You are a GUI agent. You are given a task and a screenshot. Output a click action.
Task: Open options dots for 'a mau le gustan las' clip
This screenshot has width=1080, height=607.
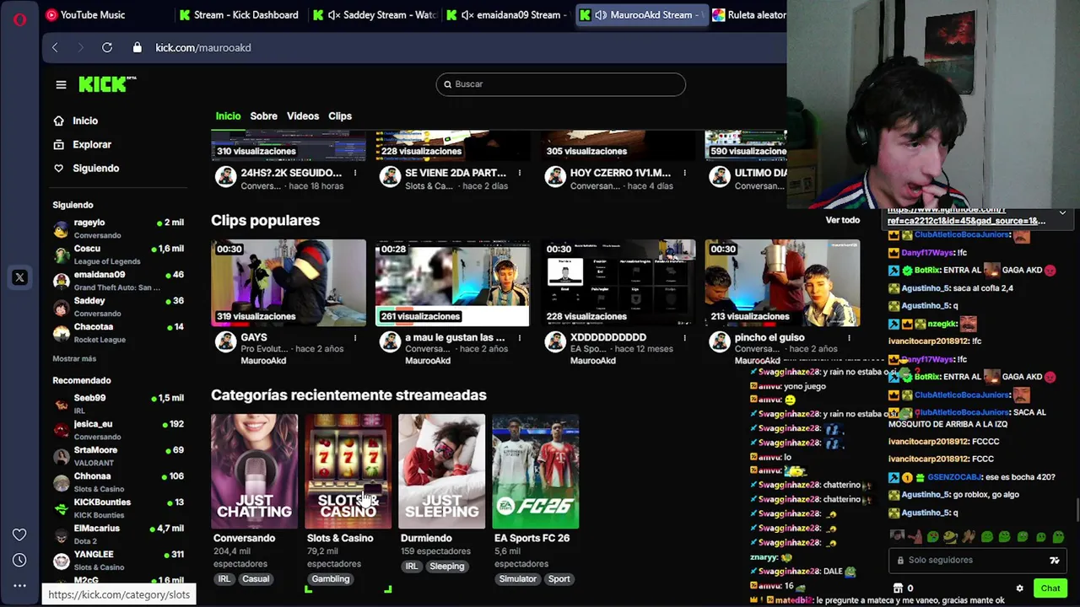pyautogui.click(x=520, y=337)
